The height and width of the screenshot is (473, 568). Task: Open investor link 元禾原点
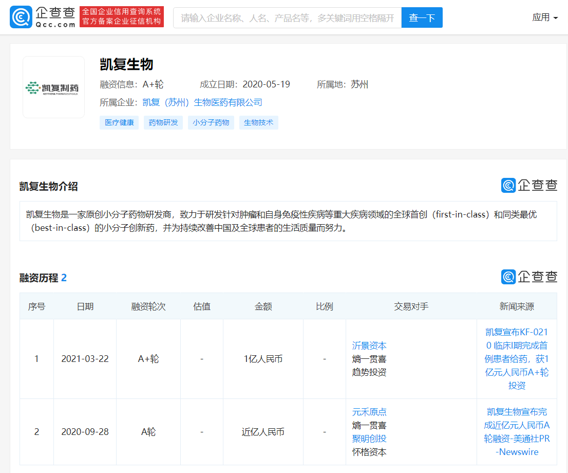click(x=369, y=412)
